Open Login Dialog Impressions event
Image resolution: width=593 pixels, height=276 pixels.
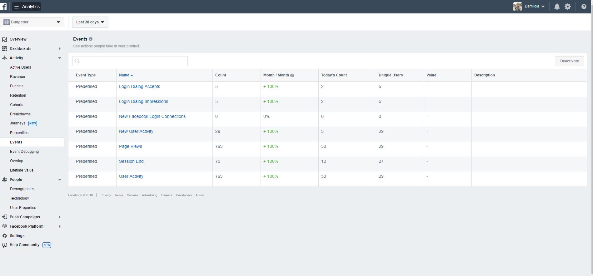pos(143,101)
